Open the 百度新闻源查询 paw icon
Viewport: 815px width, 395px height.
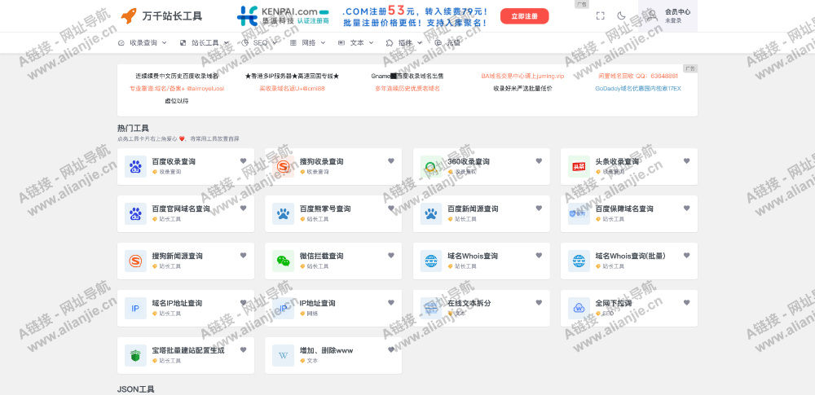[431, 213]
